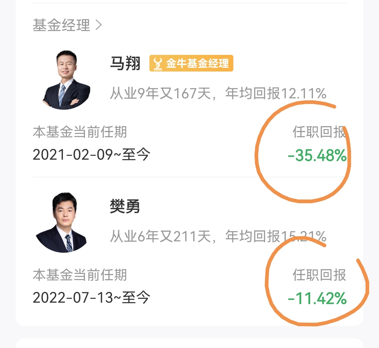
Task: Tap 马翔's profile photo
Action: tap(66, 80)
